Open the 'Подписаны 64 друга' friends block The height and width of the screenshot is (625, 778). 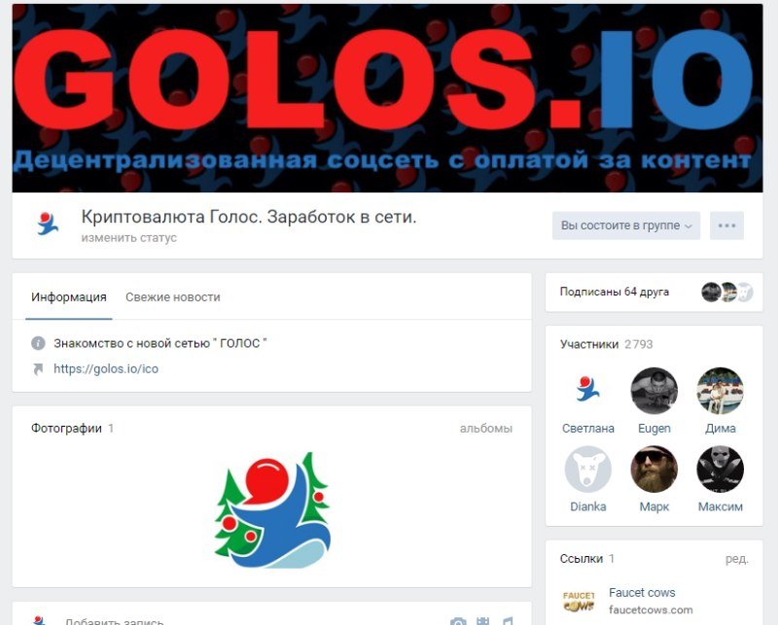pos(654,292)
